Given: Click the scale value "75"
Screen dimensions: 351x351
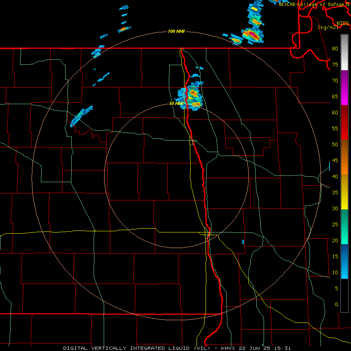Looking at the screenshot, I should click(x=335, y=64).
